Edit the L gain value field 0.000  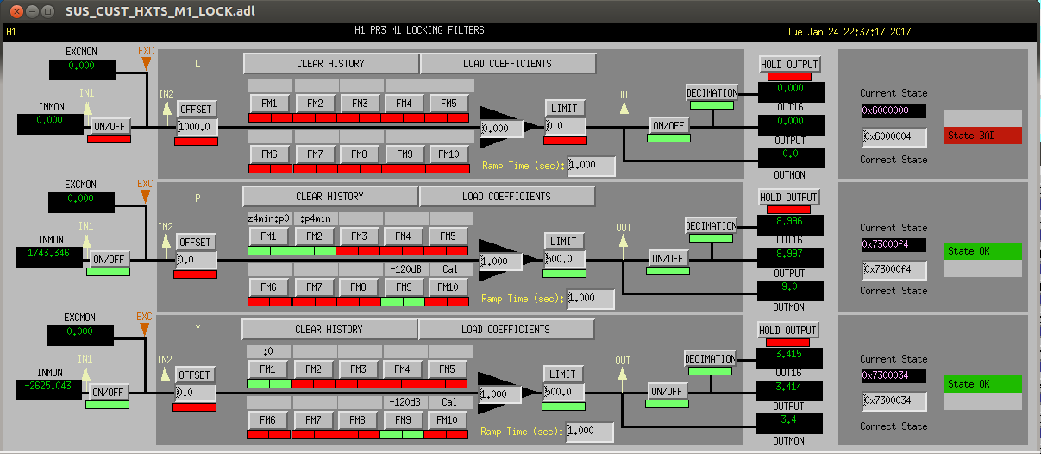(502, 128)
